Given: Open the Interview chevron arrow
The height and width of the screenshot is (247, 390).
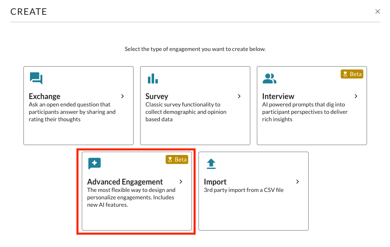Looking at the screenshot, I should [355, 96].
